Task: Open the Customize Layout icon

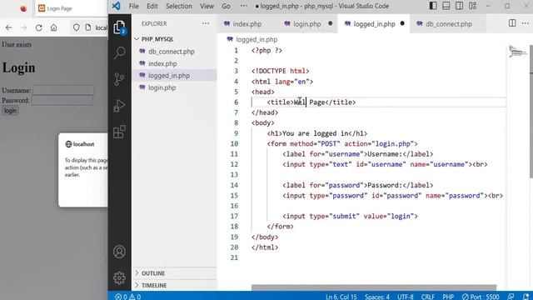Action: pos(472,6)
